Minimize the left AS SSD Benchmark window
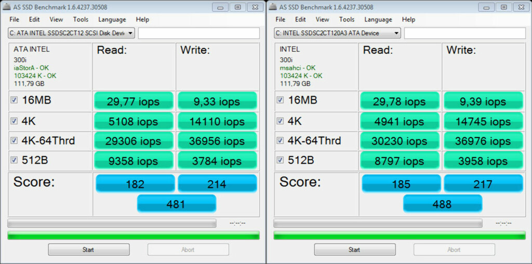 [x=220, y=7]
